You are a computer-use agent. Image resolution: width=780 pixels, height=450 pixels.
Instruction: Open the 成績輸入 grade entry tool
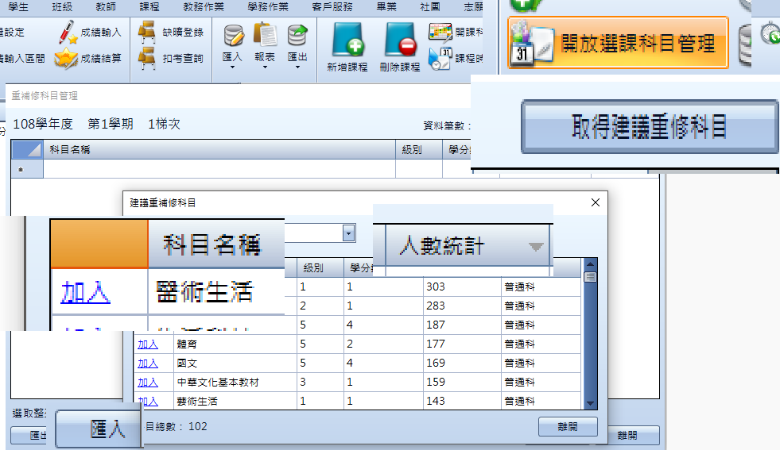90,33
